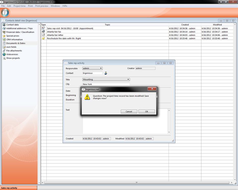Click the appointment icon for Sales rep visit

[43, 28]
